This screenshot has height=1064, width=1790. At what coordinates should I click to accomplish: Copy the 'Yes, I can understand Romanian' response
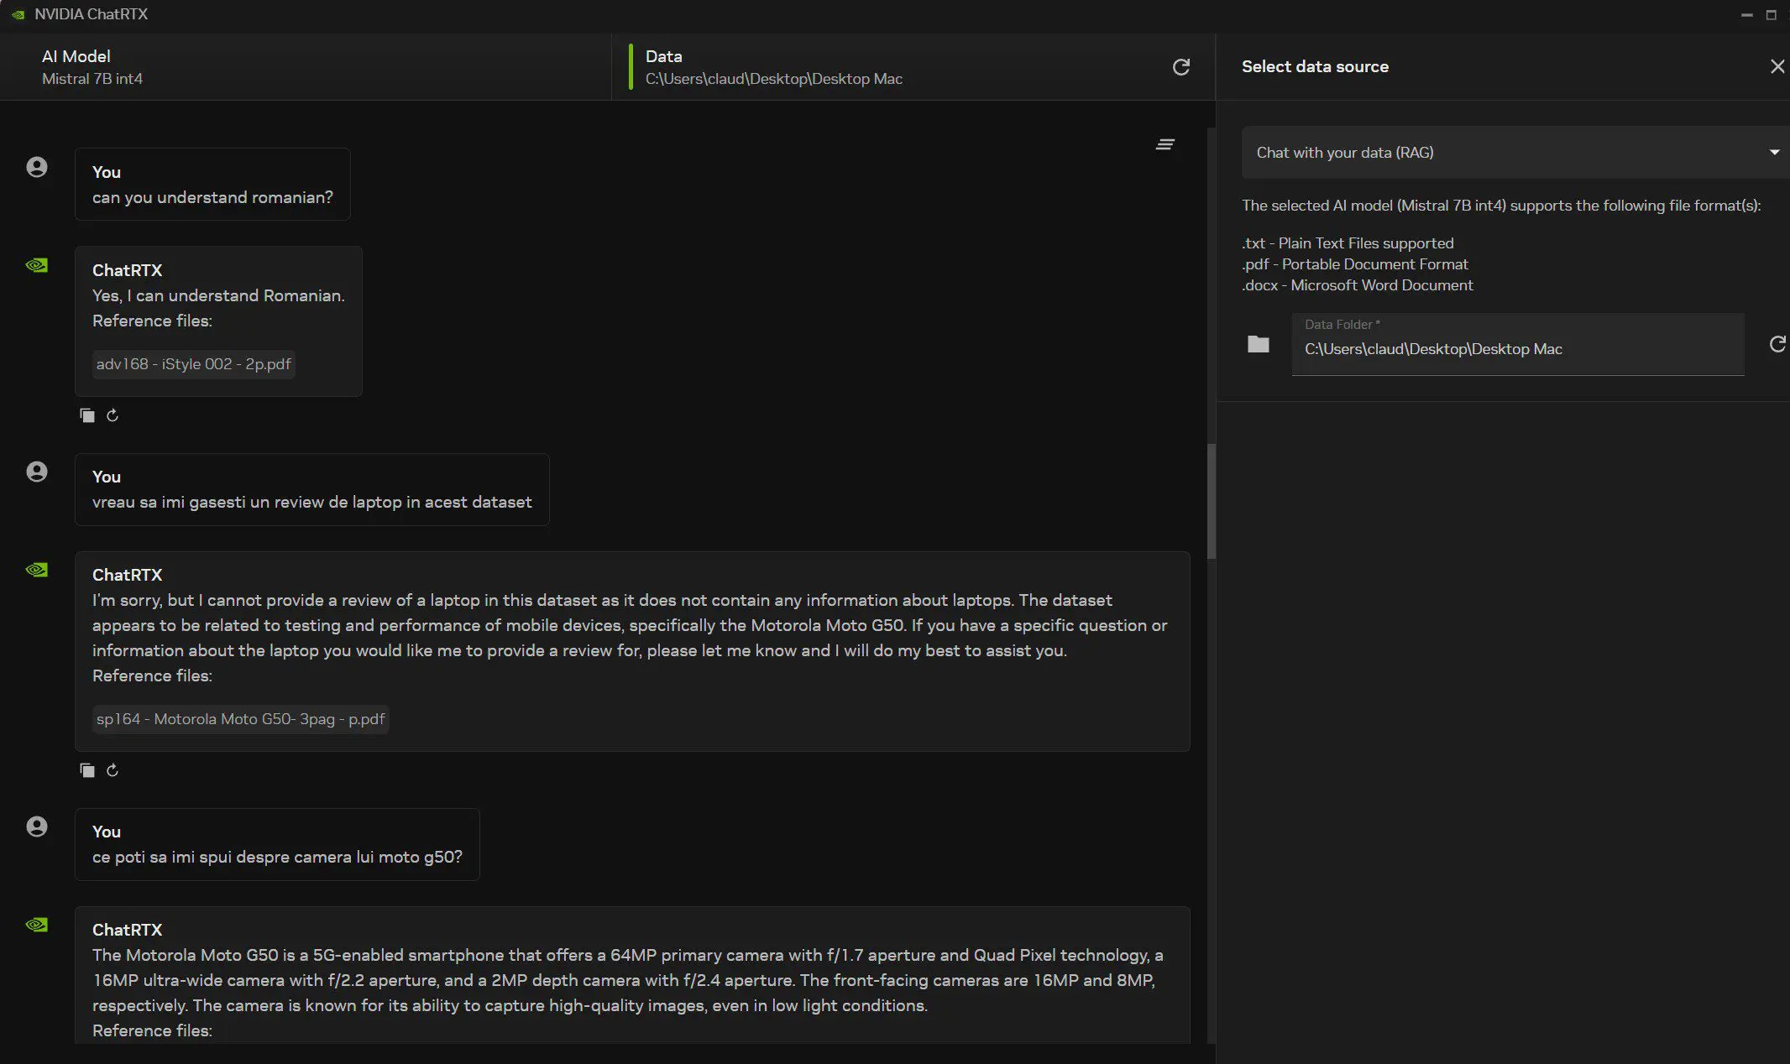tap(87, 415)
